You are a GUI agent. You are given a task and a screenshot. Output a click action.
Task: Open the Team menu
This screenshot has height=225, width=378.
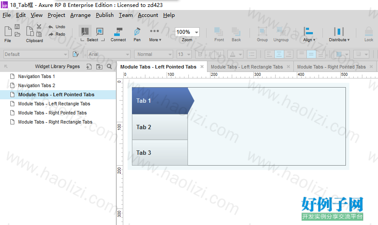[125, 15]
